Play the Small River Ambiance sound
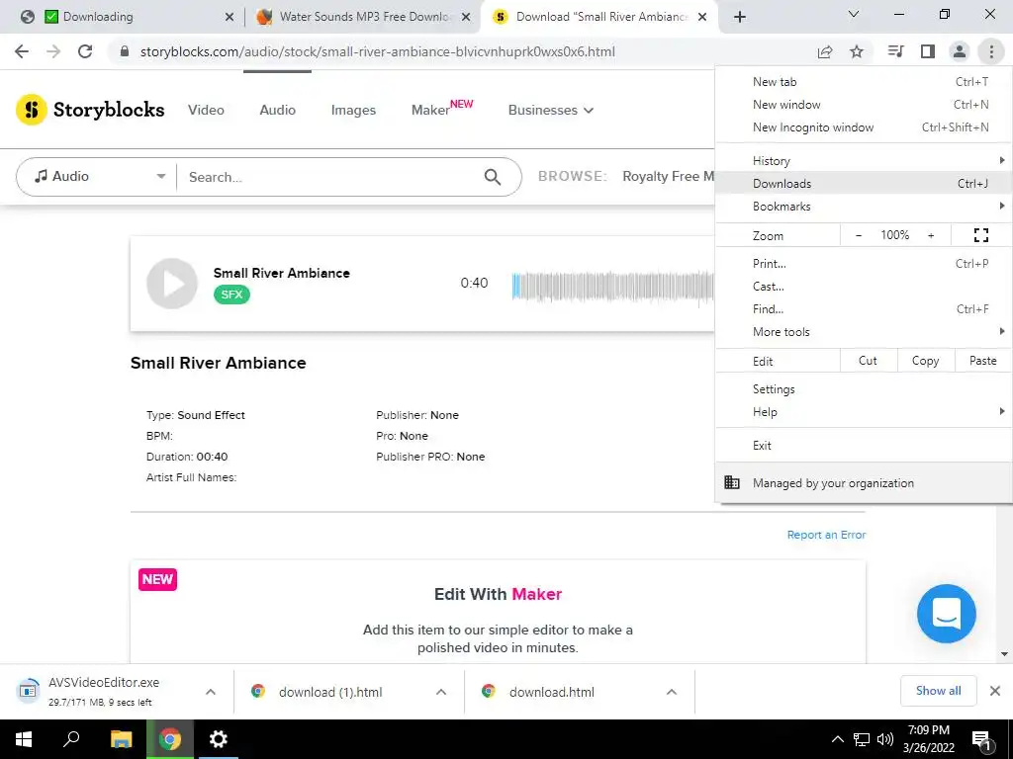 point(172,284)
